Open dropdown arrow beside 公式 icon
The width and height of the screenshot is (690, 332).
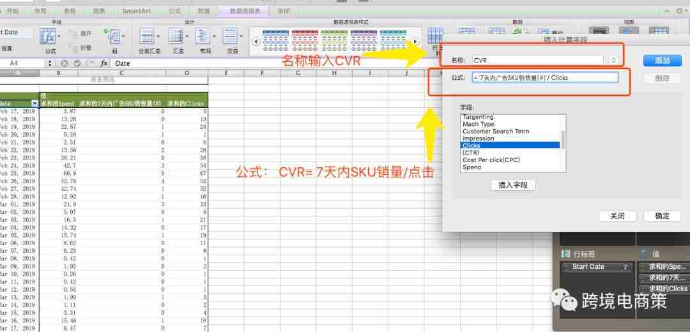point(59,36)
